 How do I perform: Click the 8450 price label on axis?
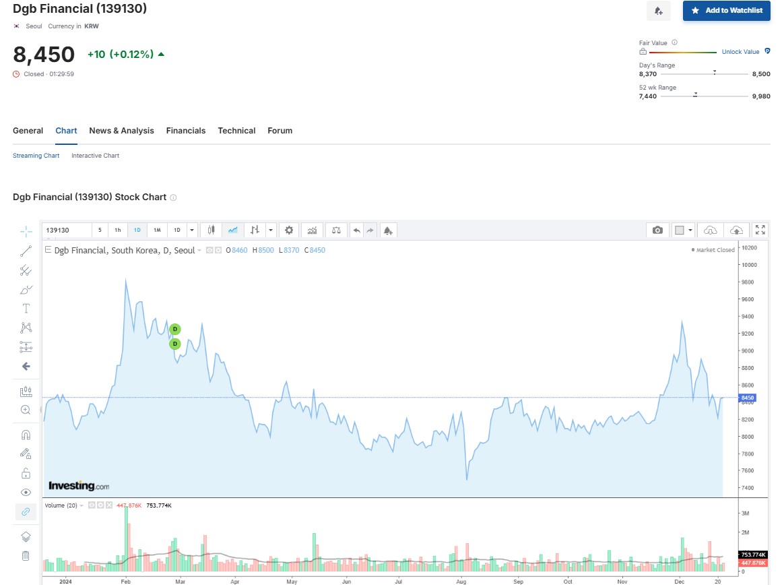tap(748, 398)
